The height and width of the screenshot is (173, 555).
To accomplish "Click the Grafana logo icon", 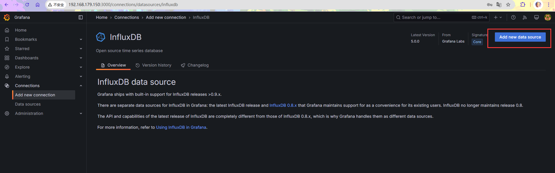I will point(7,17).
